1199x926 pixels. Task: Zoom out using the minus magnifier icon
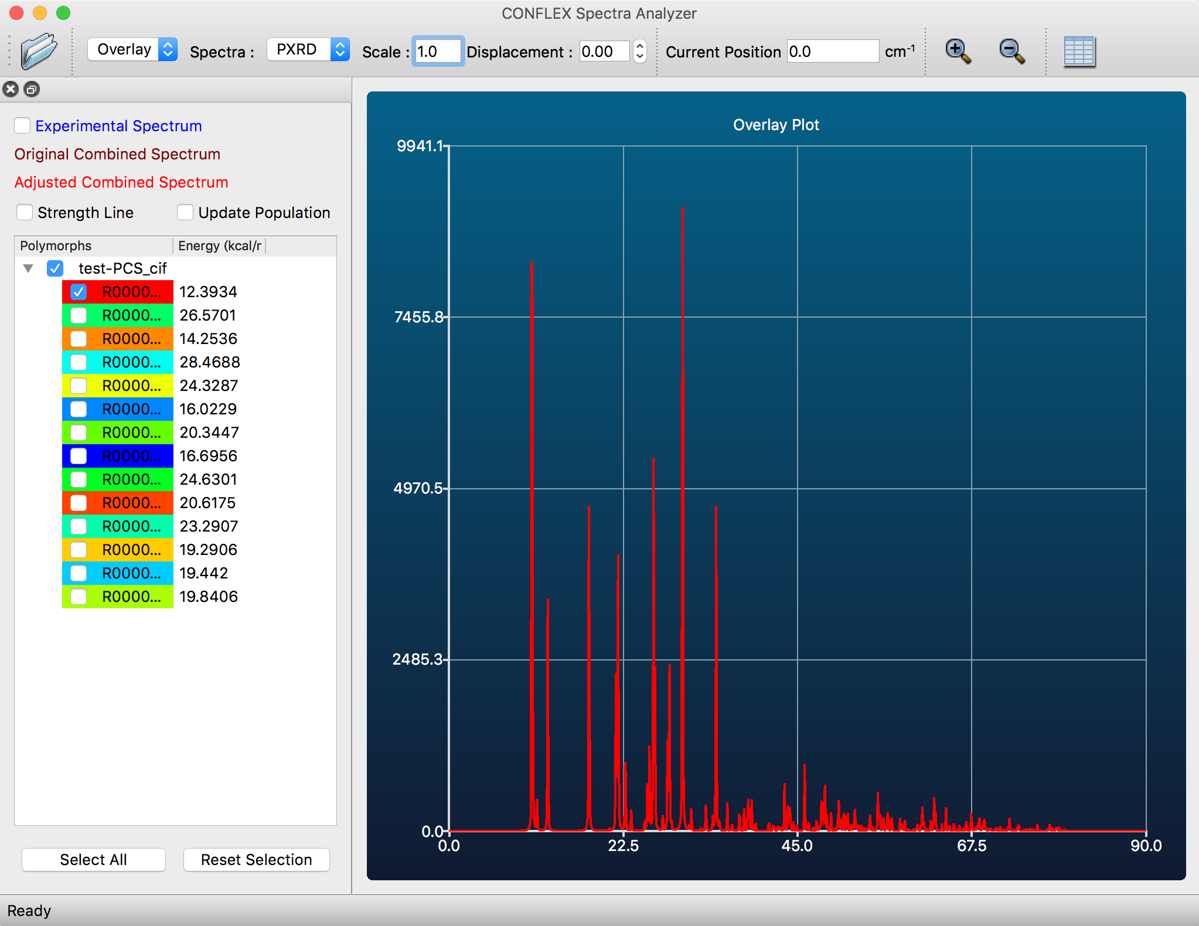(1011, 51)
